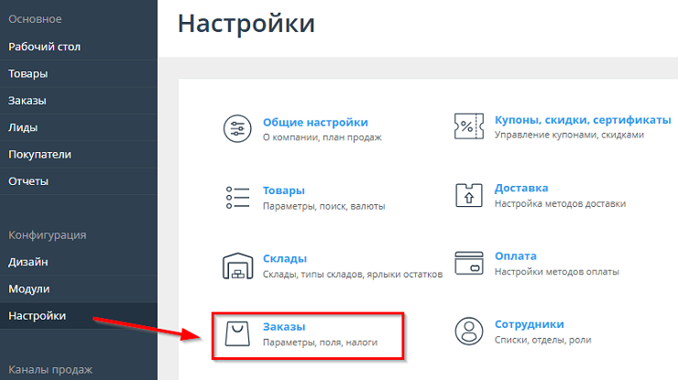Click Настройки in the sidebar menu
The width and height of the screenshot is (678, 380).
click(x=37, y=316)
